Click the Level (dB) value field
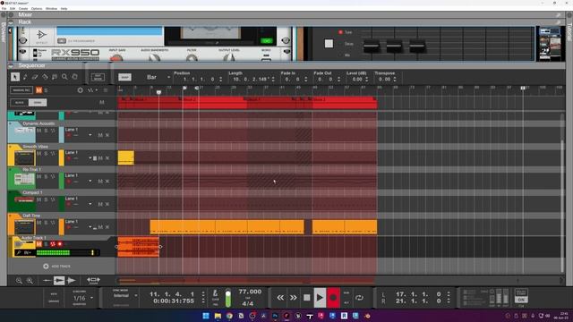573x322 pixels. pyautogui.click(x=357, y=80)
